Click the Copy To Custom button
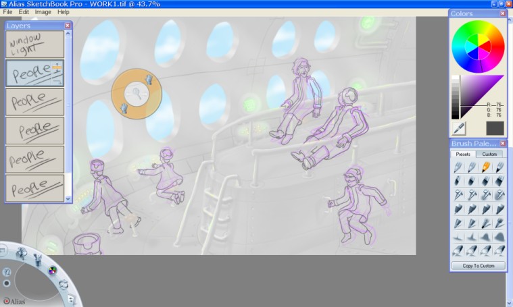This screenshot has height=307, width=513. (478, 266)
